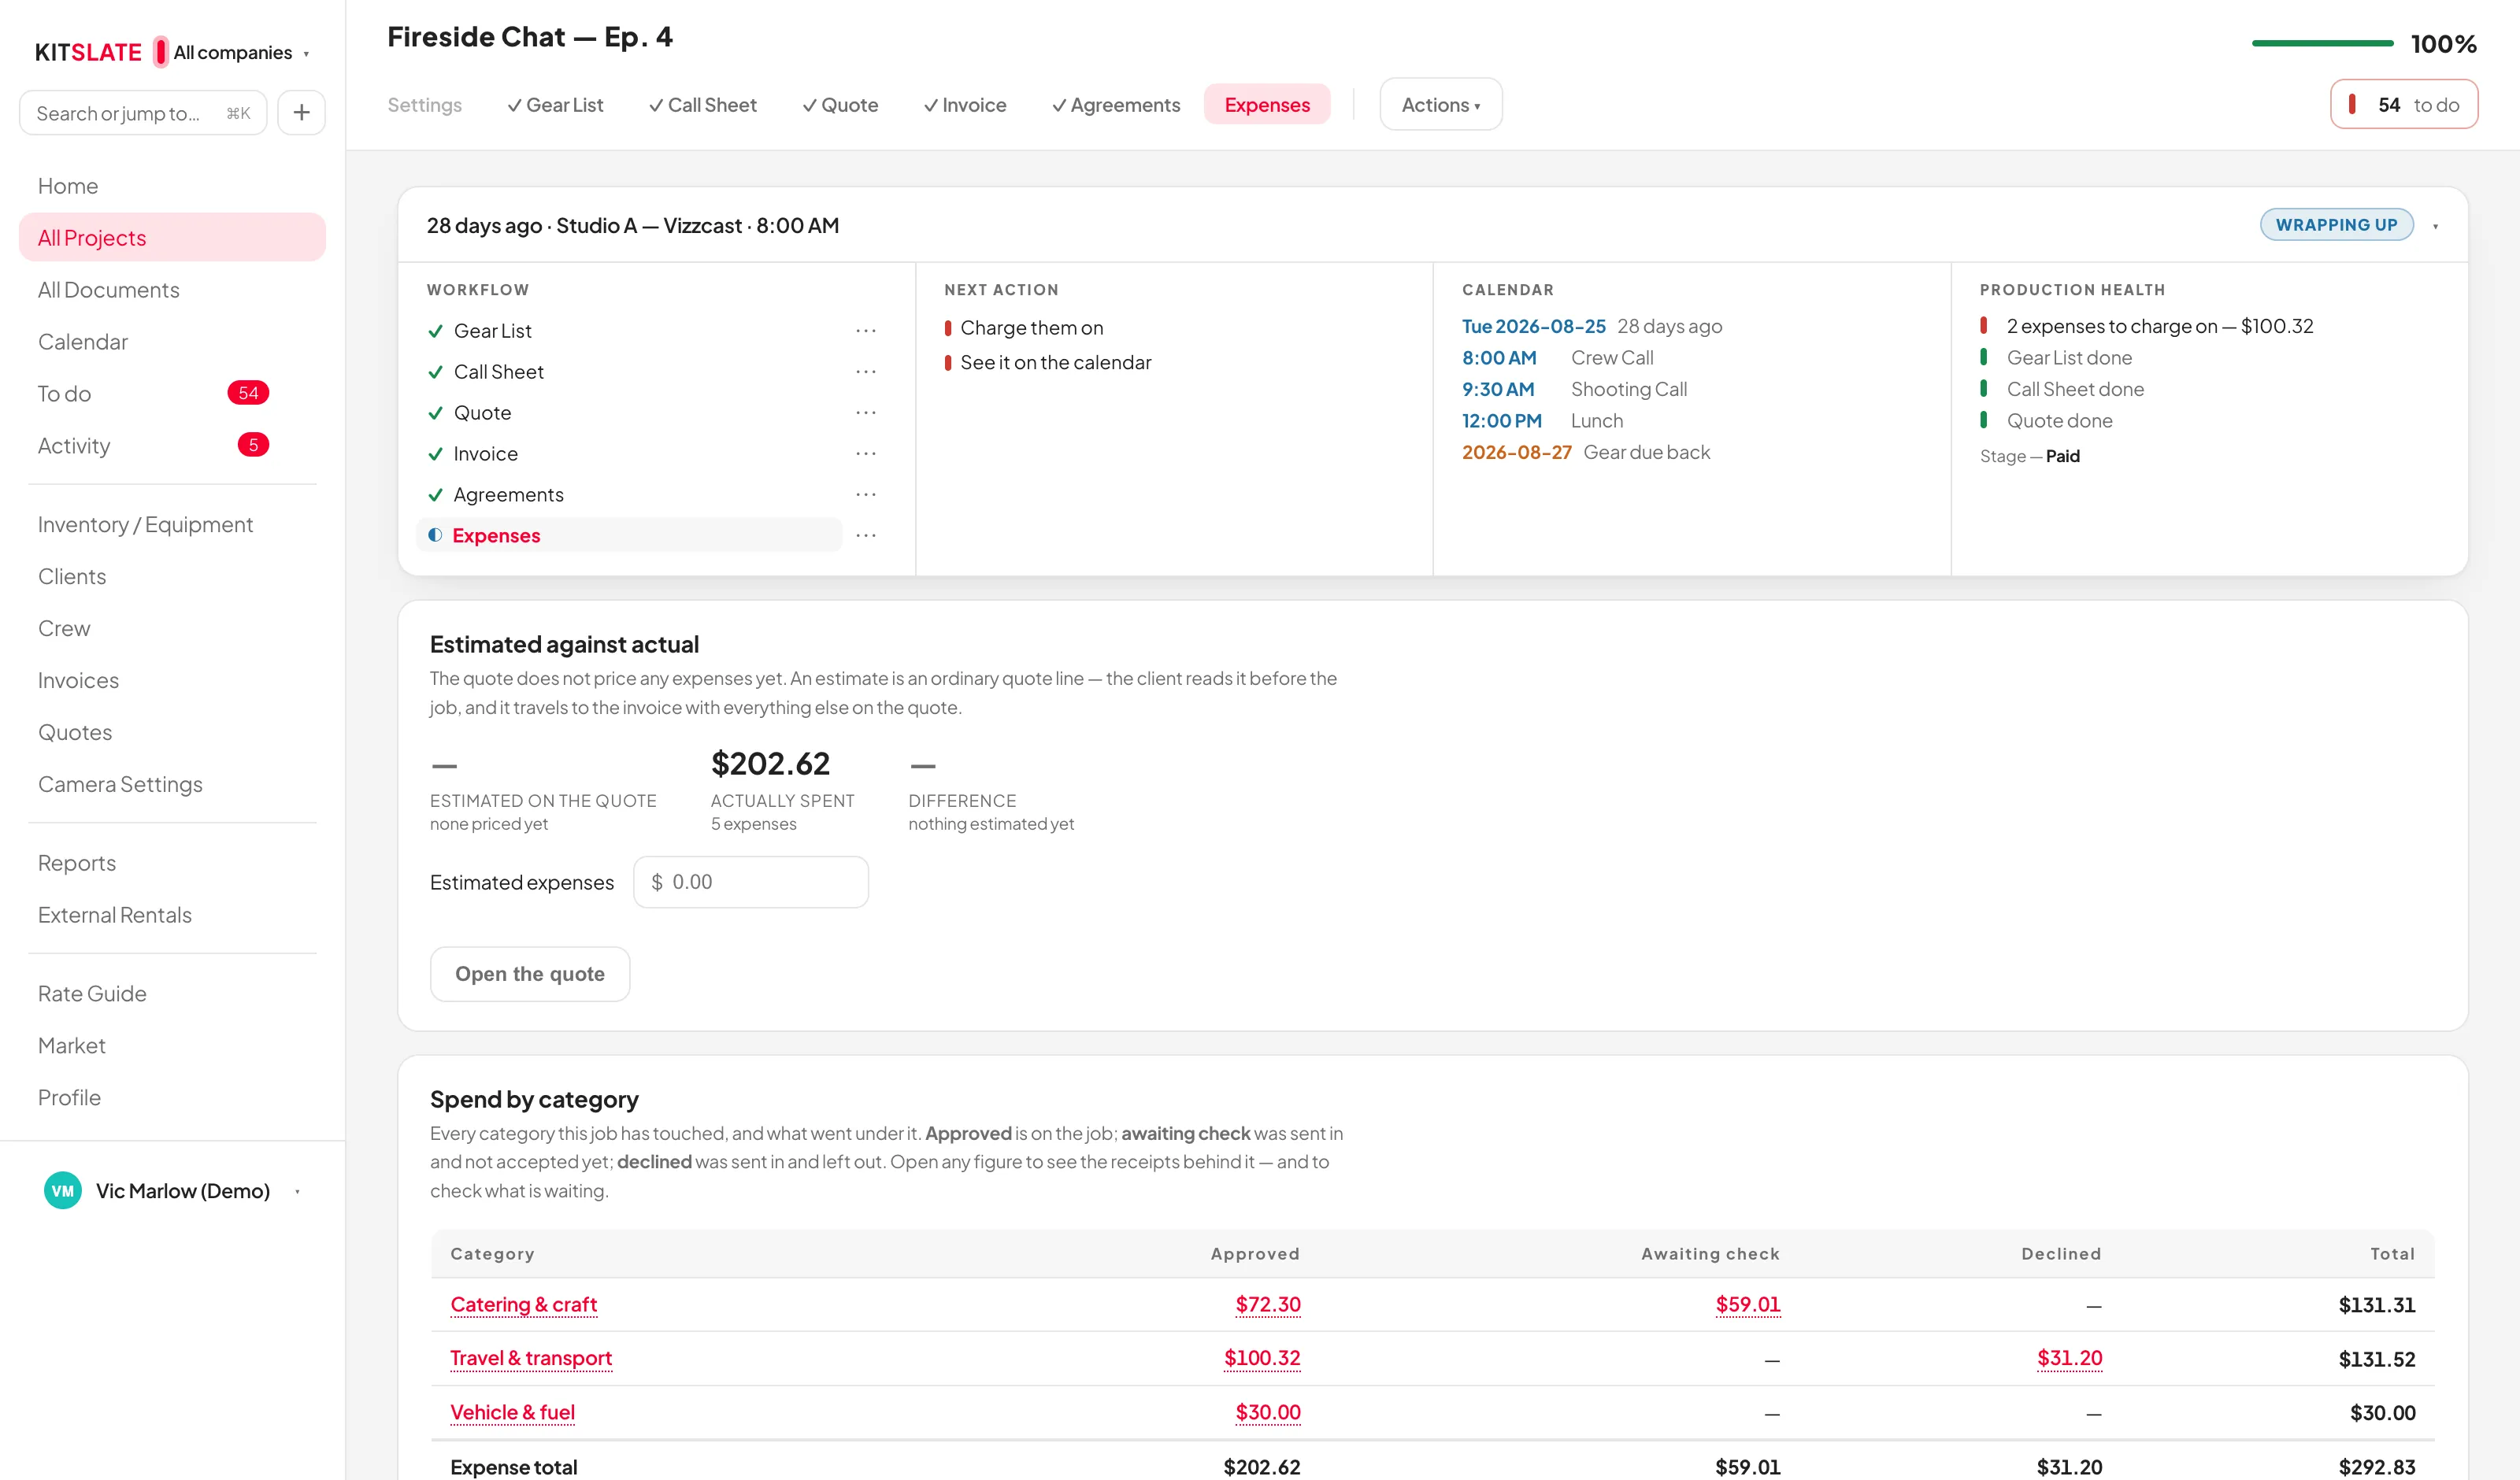The width and height of the screenshot is (2520, 1480).
Task: Open the $31.20 declined amount for Travel & transport
Action: click(x=2069, y=1358)
